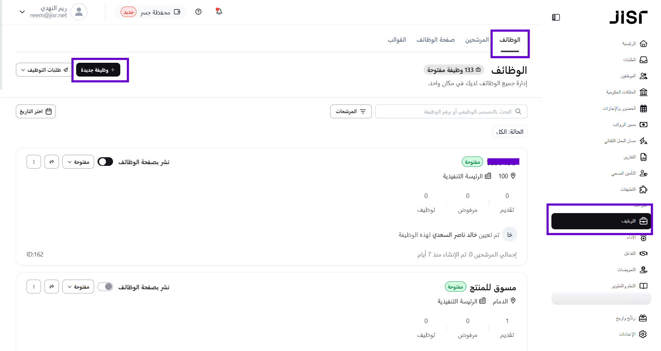Expand the طلبات التوظيف dropdown
661x351 pixels.
44,70
